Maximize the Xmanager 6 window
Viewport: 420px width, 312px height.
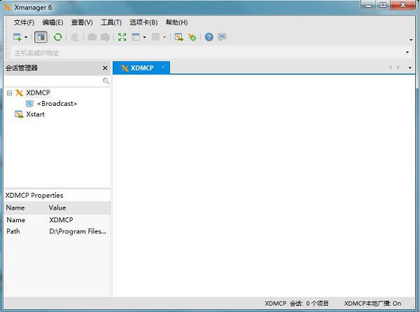383,5
